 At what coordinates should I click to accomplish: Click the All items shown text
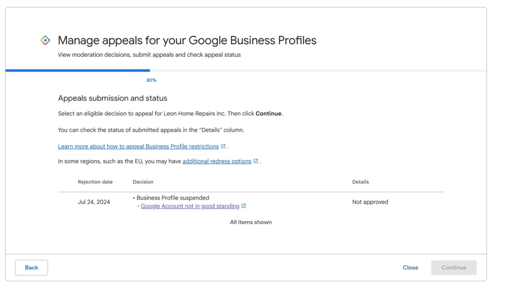[x=251, y=222]
